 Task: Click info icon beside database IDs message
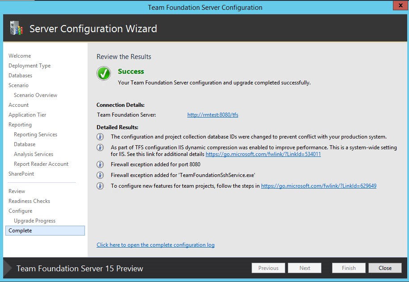click(x=100, y=137)
